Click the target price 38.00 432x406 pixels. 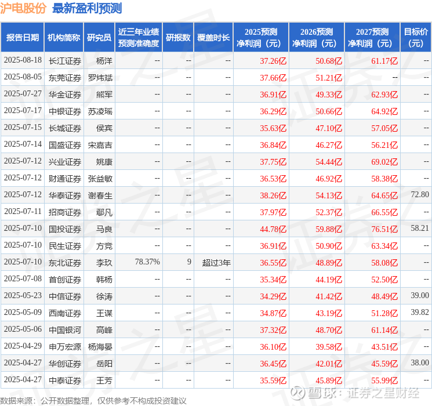click(420, 362)
